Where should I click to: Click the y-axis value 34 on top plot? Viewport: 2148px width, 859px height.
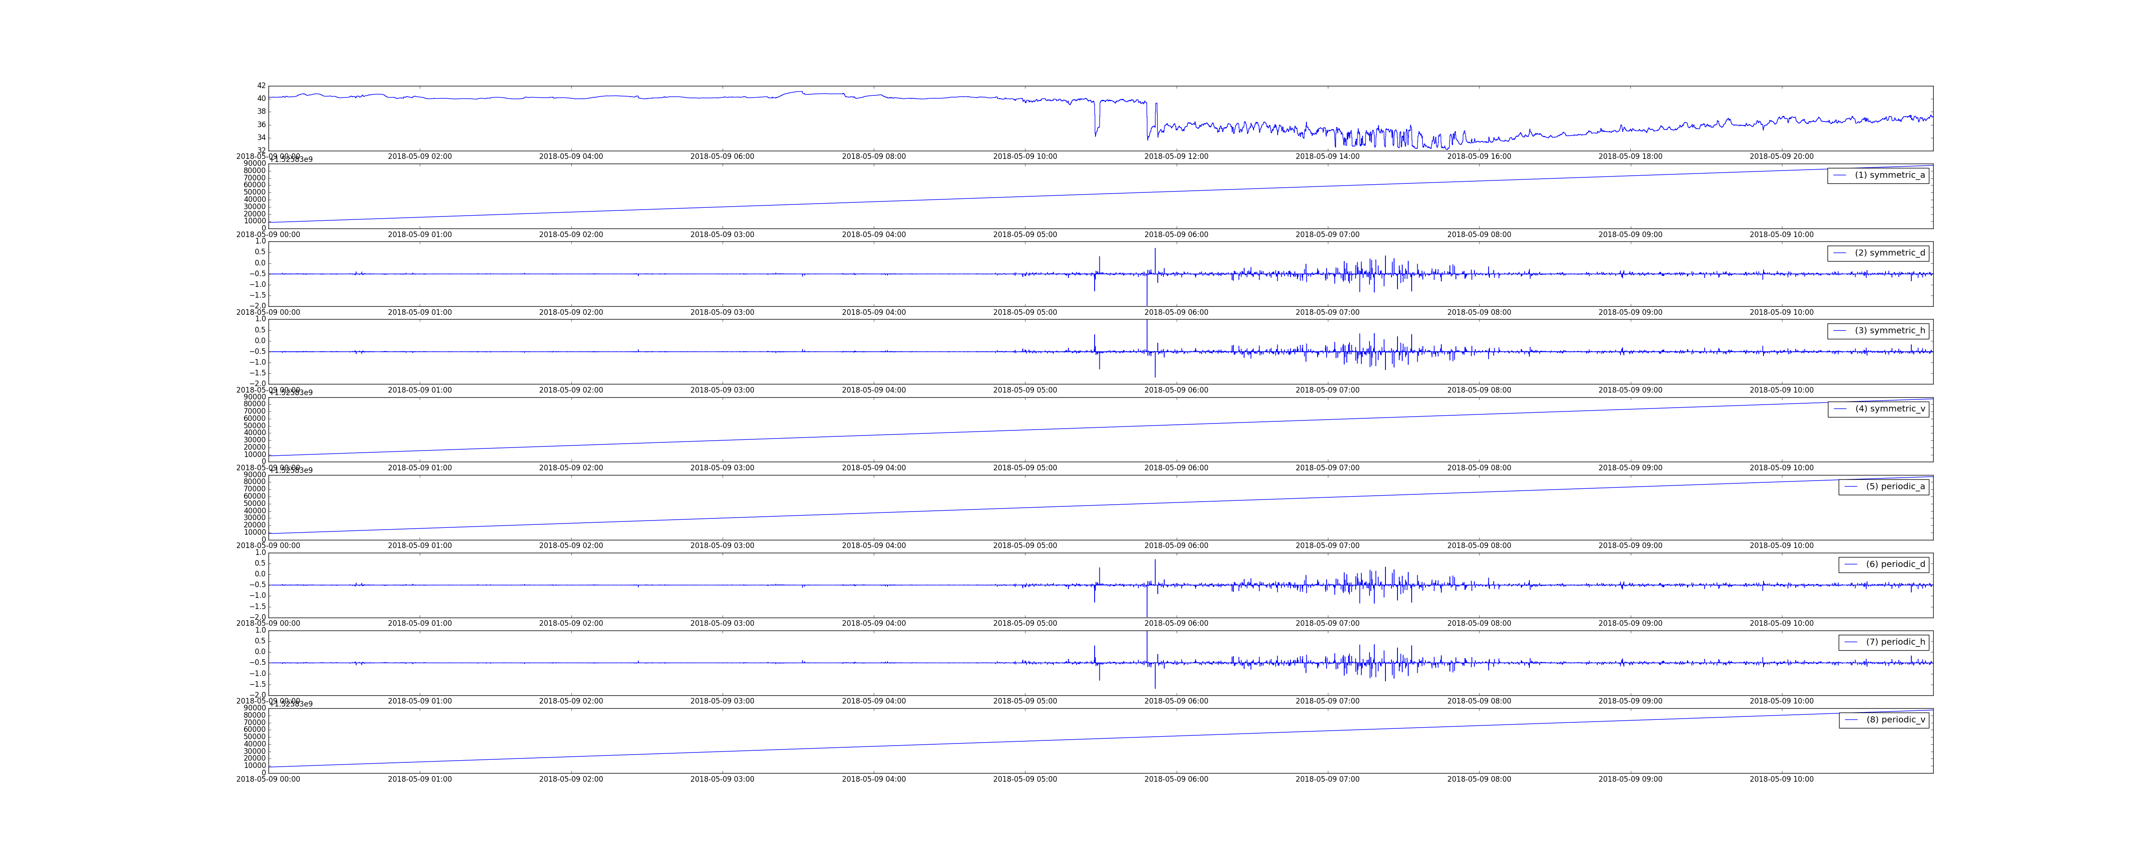click(x=261, y=137)
